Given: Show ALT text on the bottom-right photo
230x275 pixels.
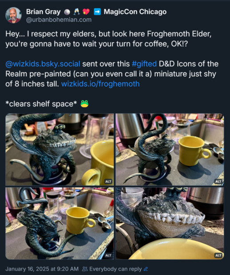Looking at the screenshot, I should click(x=218, y=255).
